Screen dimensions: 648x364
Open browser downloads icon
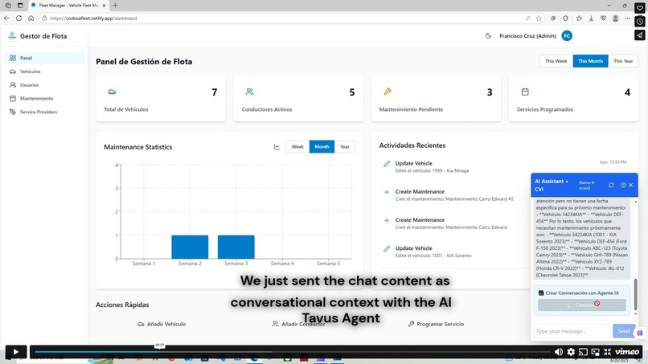(x=592, y=18)
